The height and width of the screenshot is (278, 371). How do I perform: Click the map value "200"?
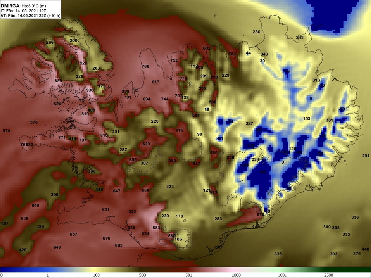point(73,40)
